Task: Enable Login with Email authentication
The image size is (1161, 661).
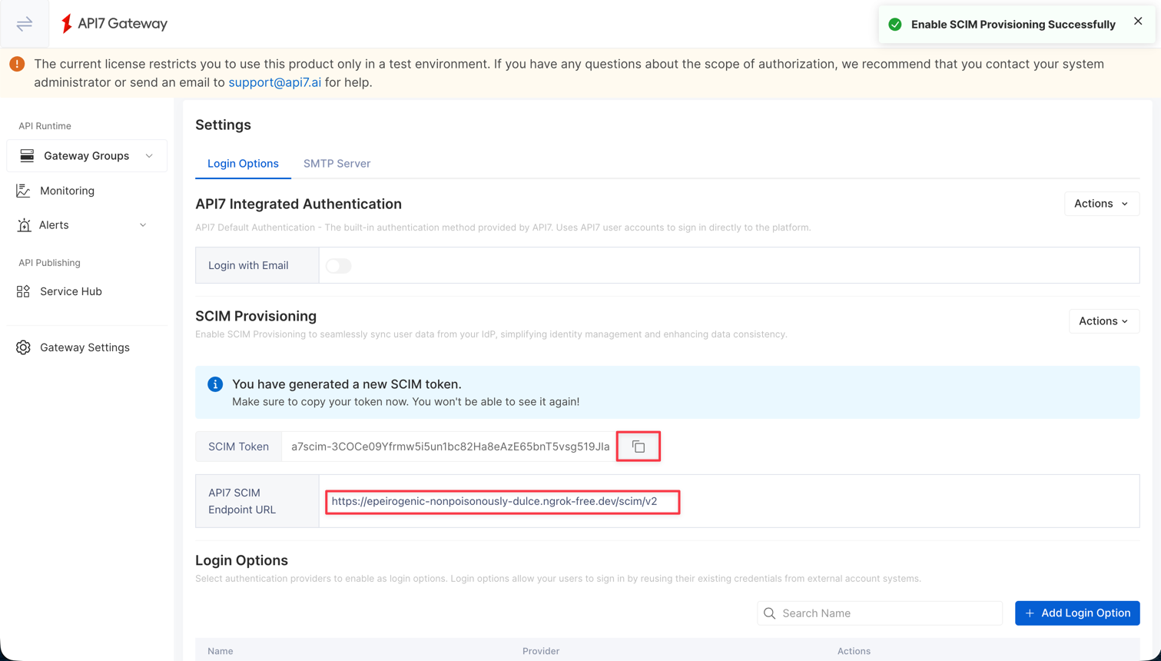Action: [x=338, y=265]
